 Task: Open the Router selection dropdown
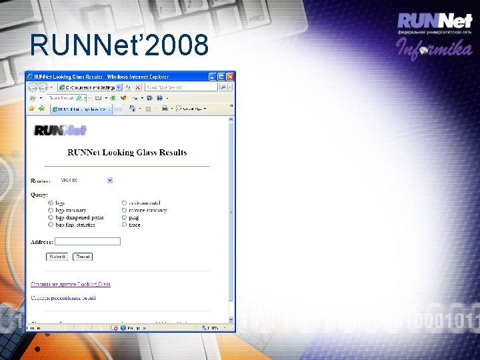point(110,180)
